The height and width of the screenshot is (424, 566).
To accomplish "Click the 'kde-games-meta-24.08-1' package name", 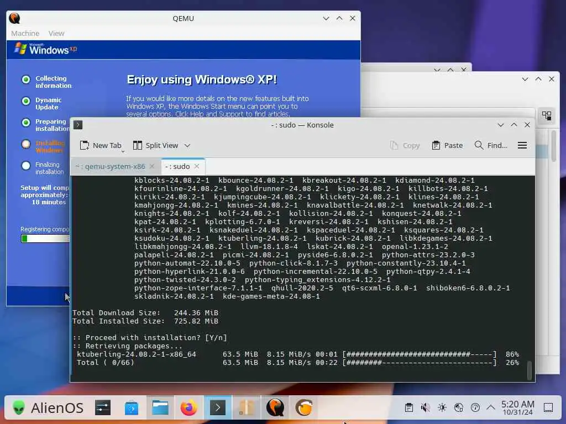I will tap(271, 296).
